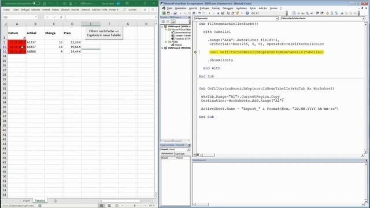The image size is (370, 208).
Task: Open the Datei menu in VBA editor
Action: (169, 8)
